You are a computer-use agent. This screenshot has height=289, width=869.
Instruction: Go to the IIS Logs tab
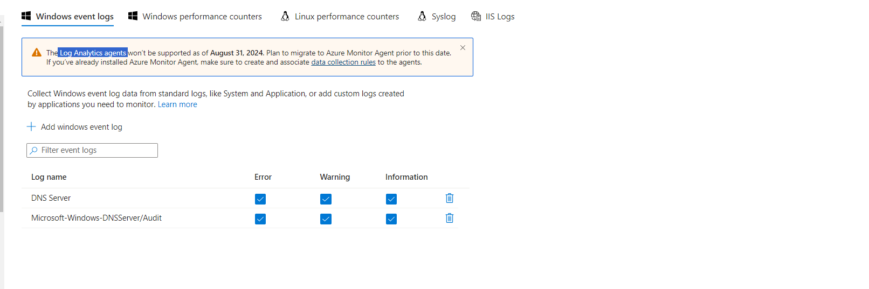tap(493, 16)
